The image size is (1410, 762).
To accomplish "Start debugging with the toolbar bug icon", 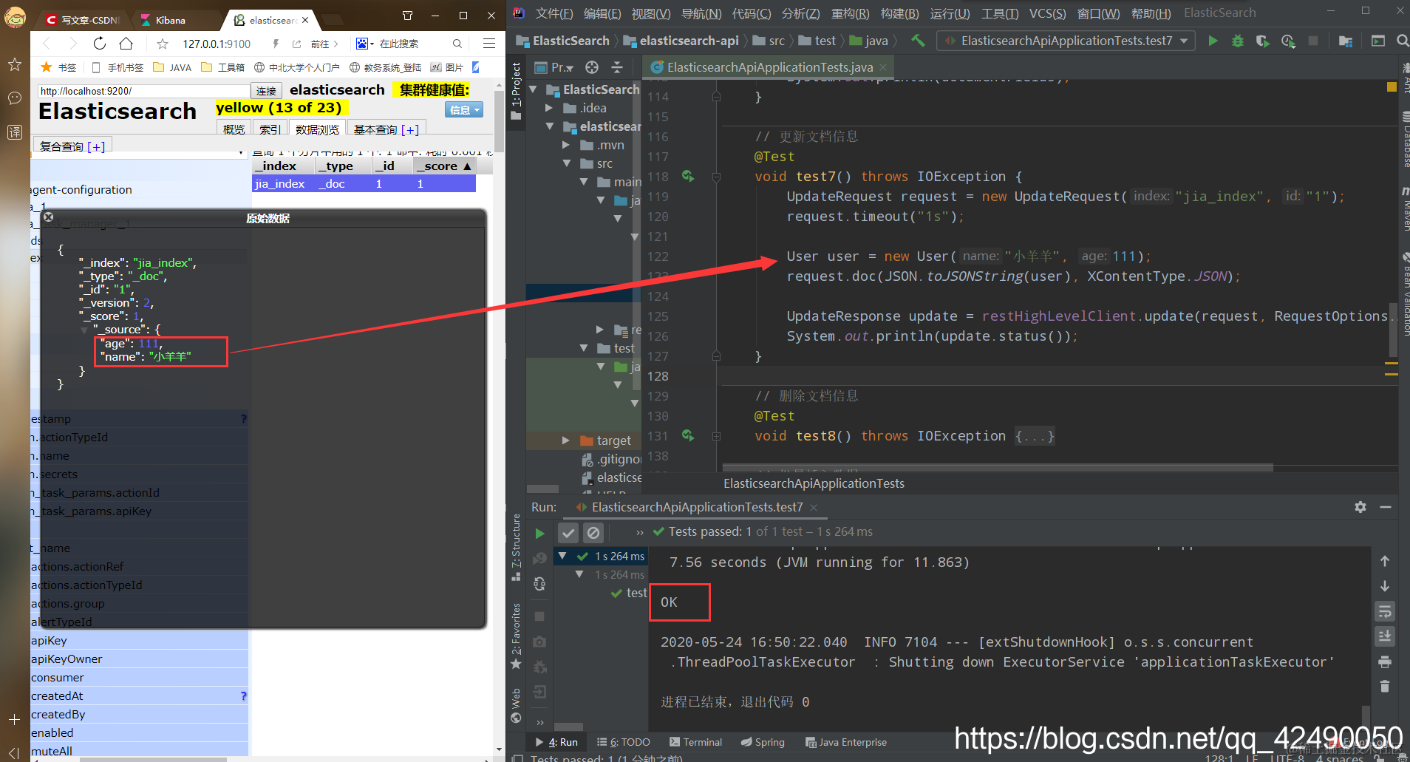I will (1237, 41).
